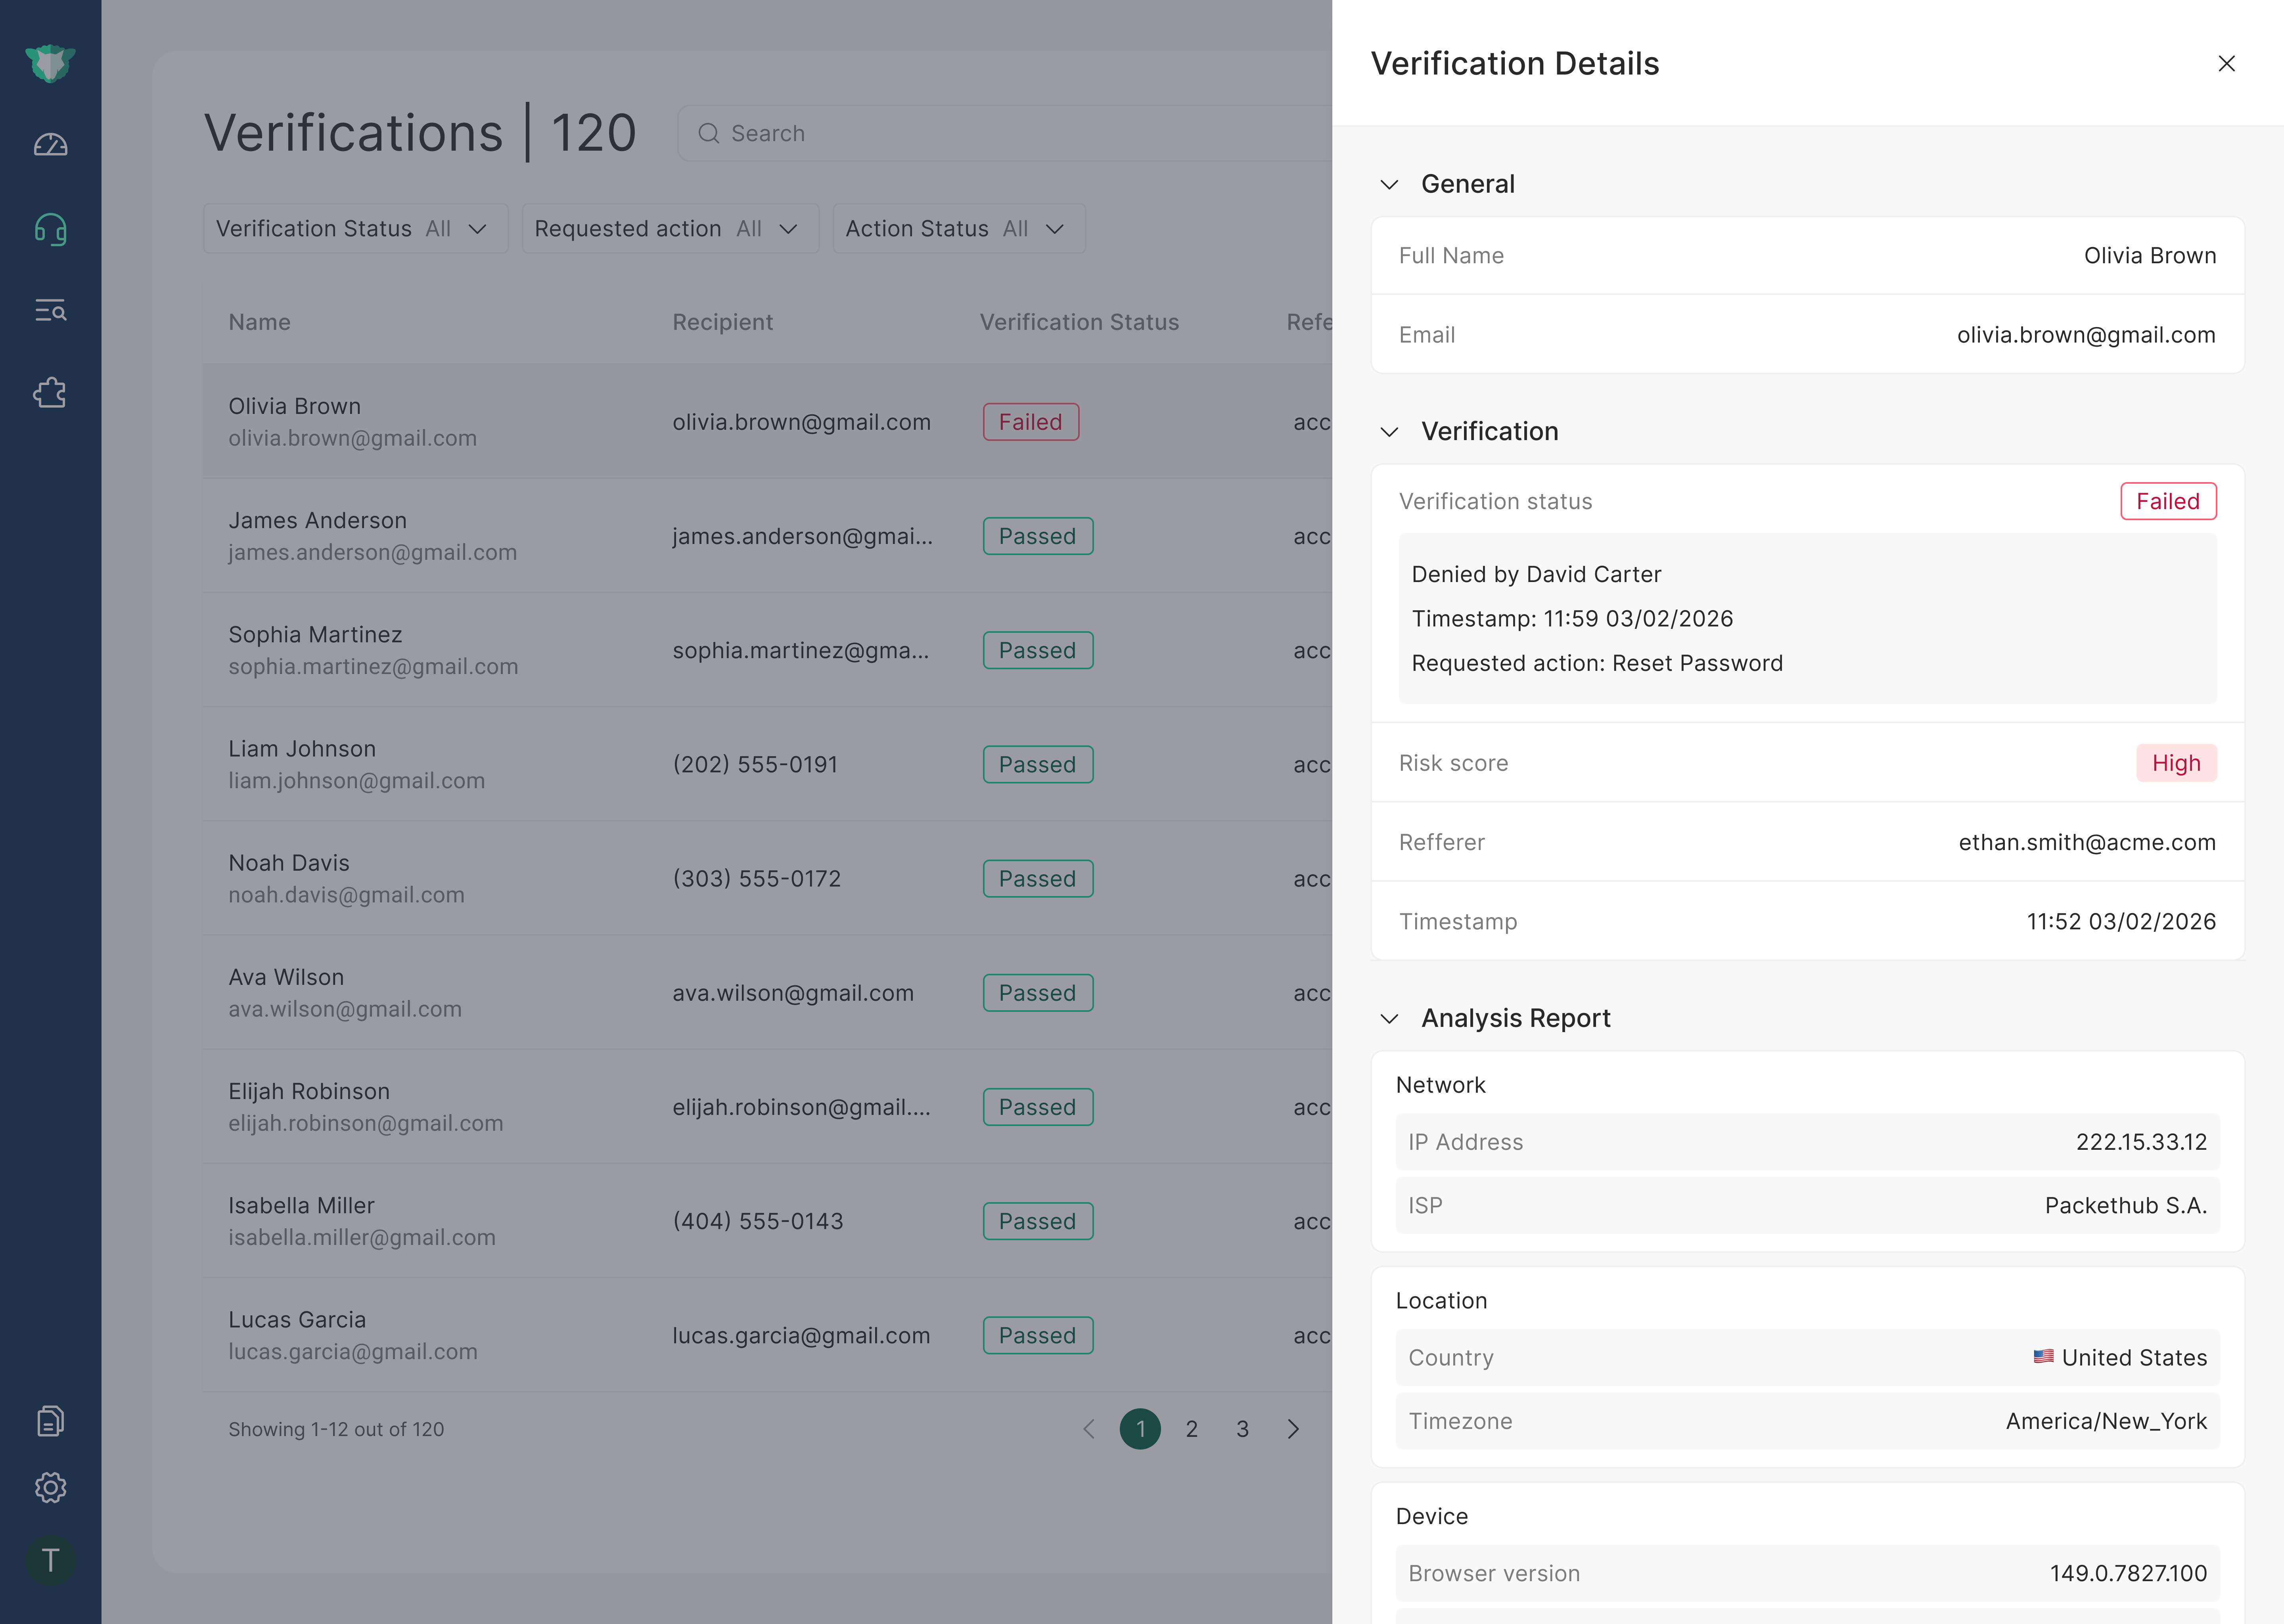Click recipient (202) 555-0191
Image resolution: width=2284 pixels, height=1624 pixels.
(x=755, y=764)
